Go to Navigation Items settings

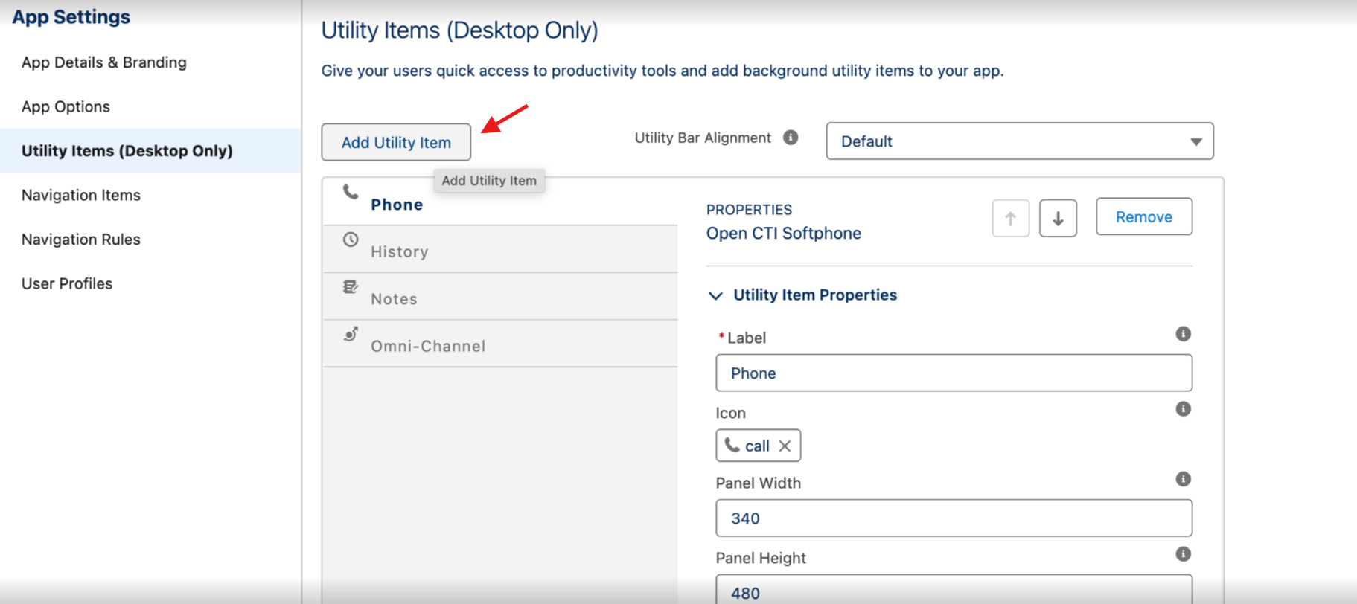[81, 195]
